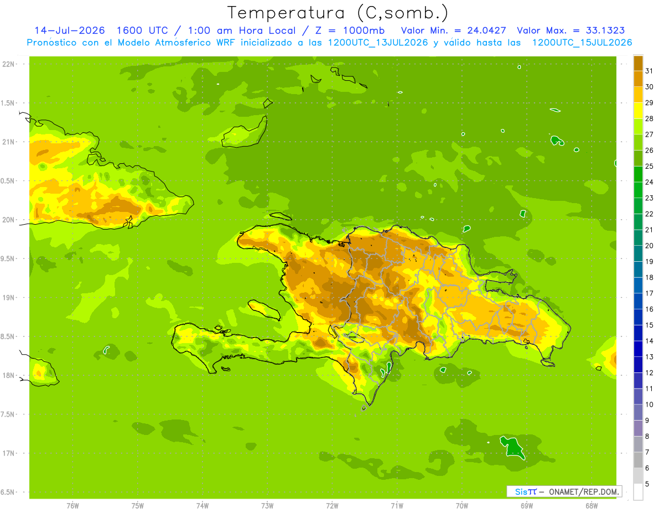Click the legend scale value "28"
664x513 pixels.
coord(649,118)
